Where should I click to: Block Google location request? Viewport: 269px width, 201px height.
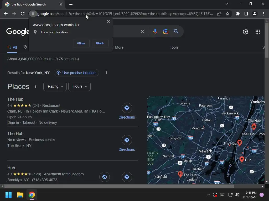100,43
